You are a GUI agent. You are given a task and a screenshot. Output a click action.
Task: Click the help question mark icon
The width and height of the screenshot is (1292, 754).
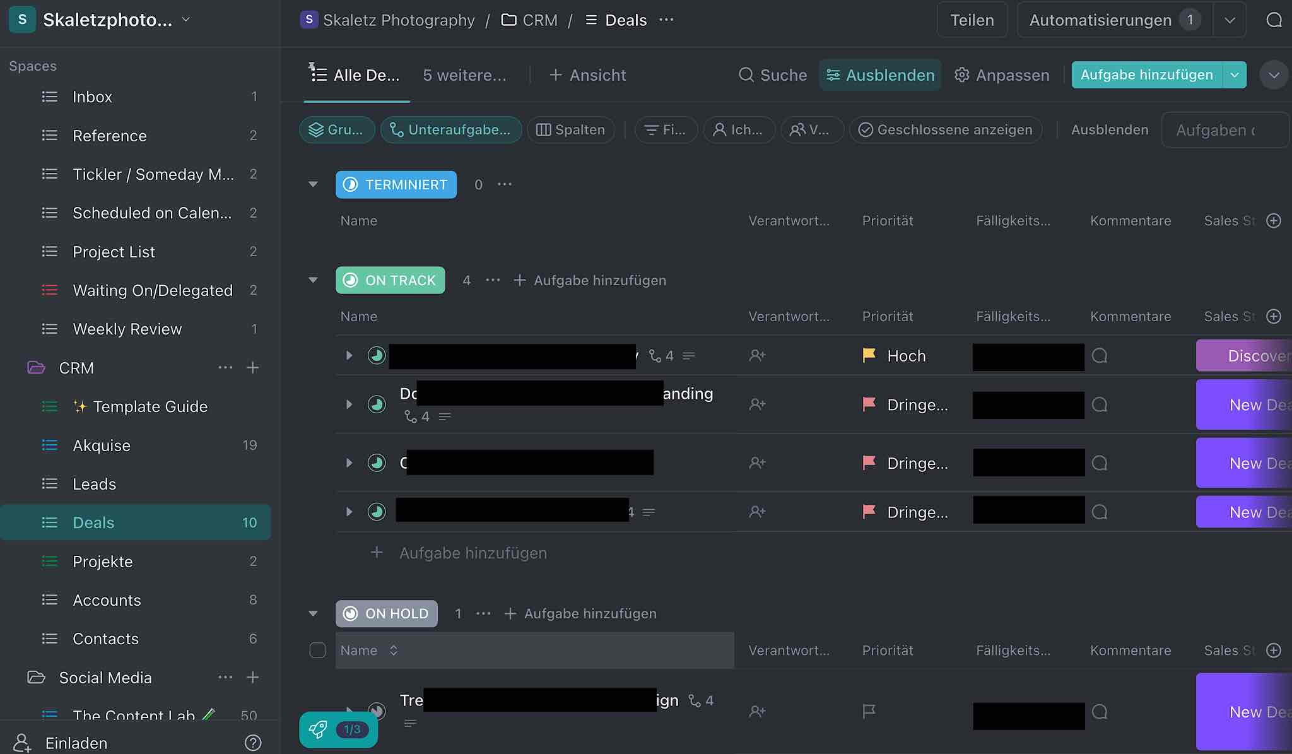click(x=253, y=743)
